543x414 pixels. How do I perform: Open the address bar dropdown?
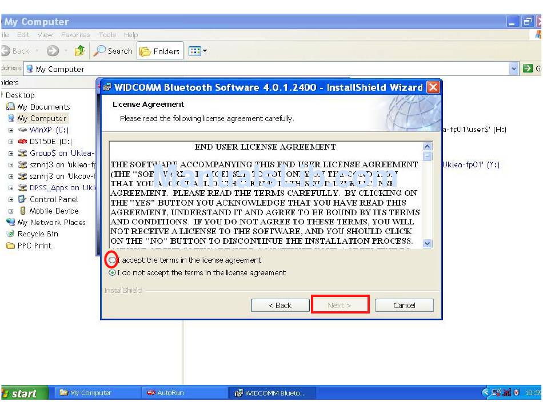click(514, 69)
